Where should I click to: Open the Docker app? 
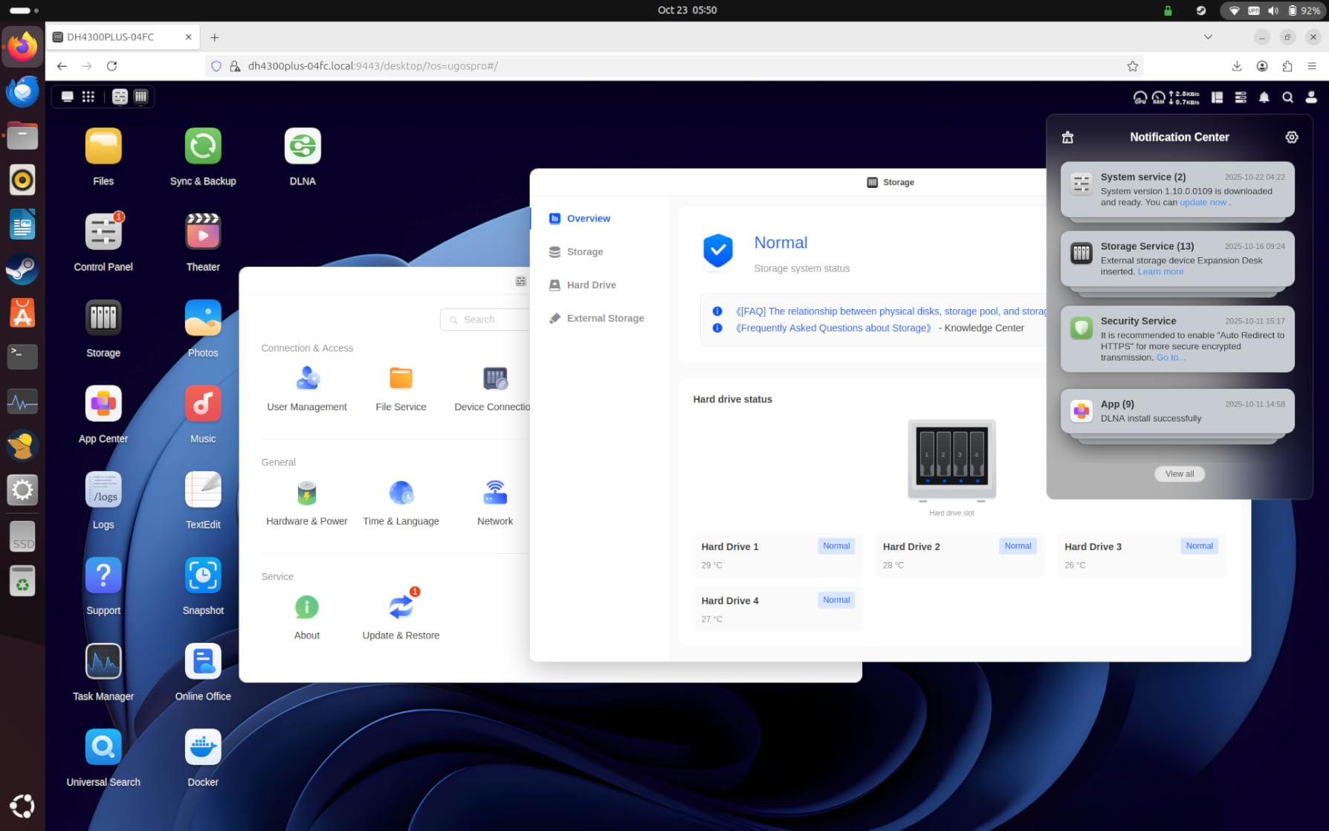tap(202, 747)
